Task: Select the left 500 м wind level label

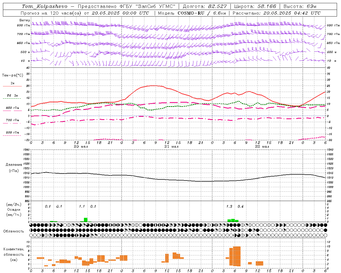Action: [25, 52]
